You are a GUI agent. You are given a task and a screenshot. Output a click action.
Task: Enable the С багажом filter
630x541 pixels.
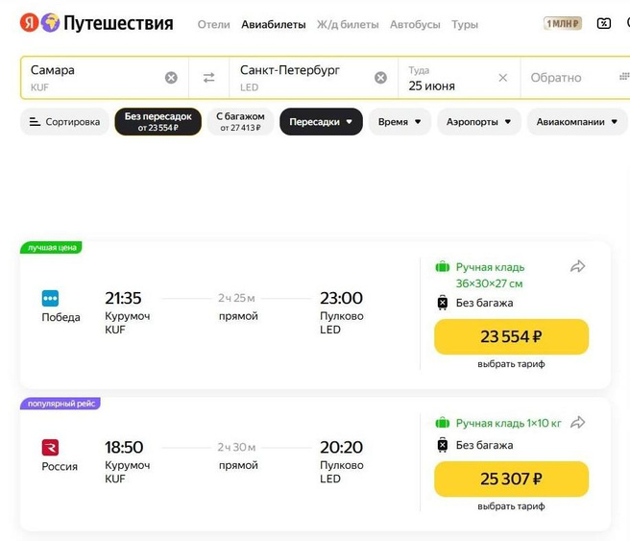238,122
